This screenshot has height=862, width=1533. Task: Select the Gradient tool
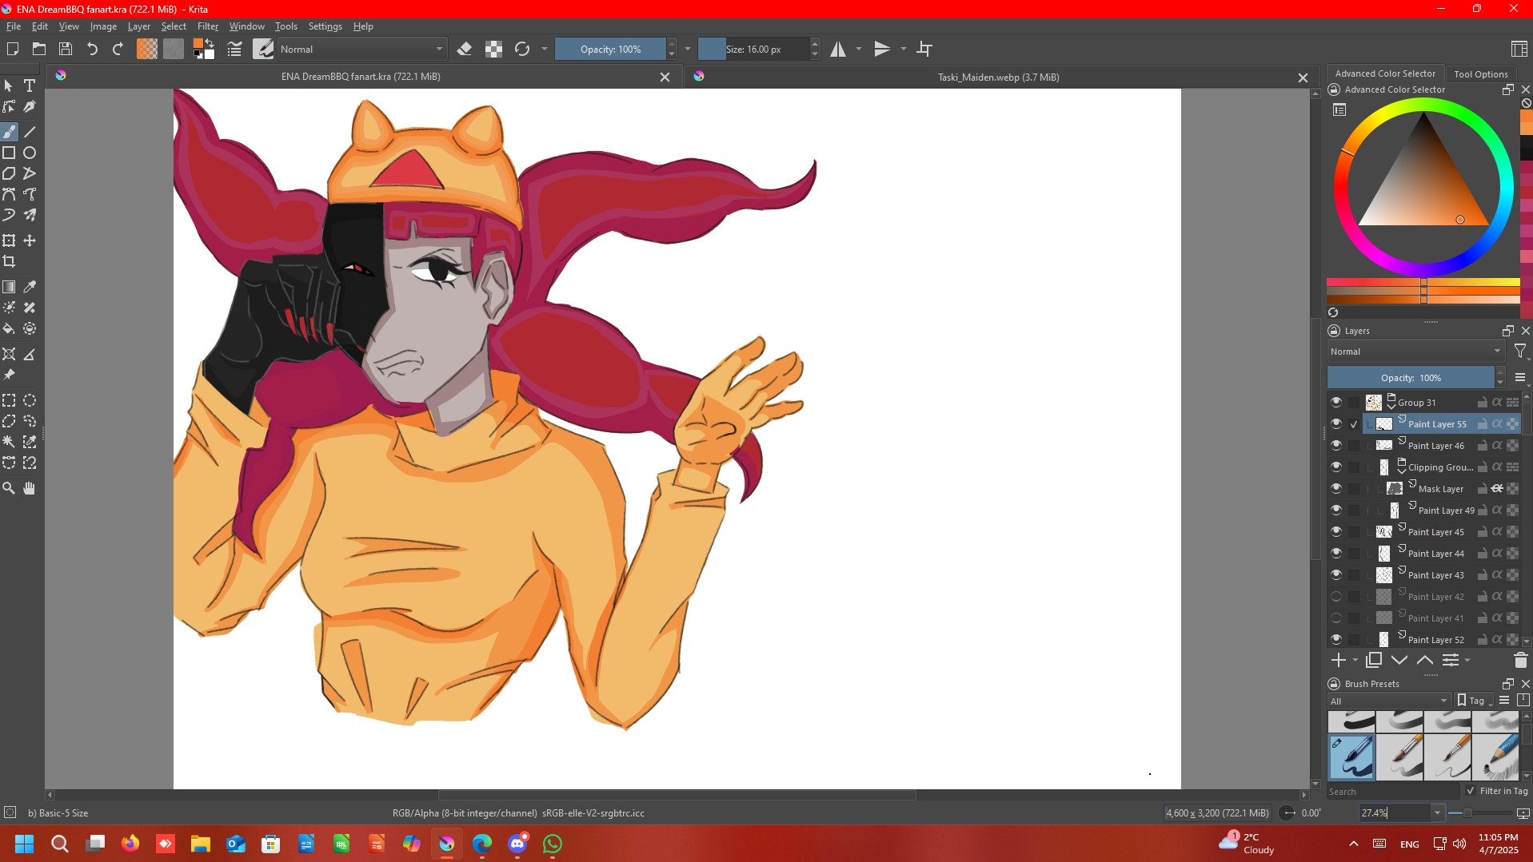[x=9, y=287]
